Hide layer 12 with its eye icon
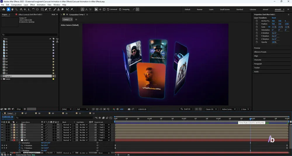 (x=2, y=125)
